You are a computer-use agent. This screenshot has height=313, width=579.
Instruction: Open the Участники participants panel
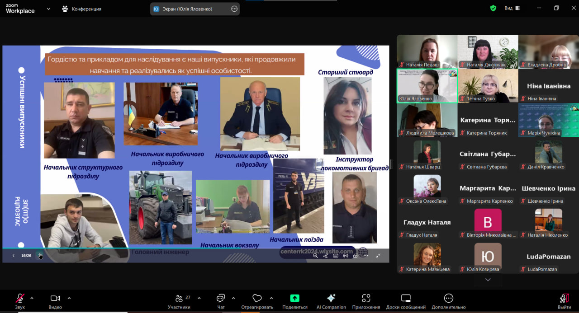click(179, 301)
